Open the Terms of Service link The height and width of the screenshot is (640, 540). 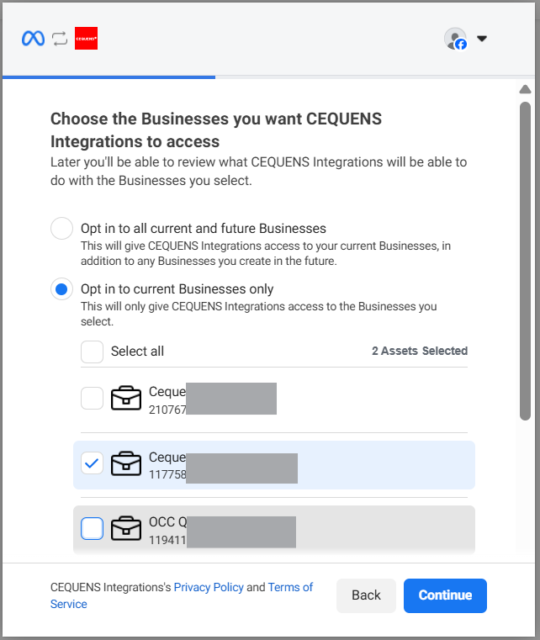290,587
